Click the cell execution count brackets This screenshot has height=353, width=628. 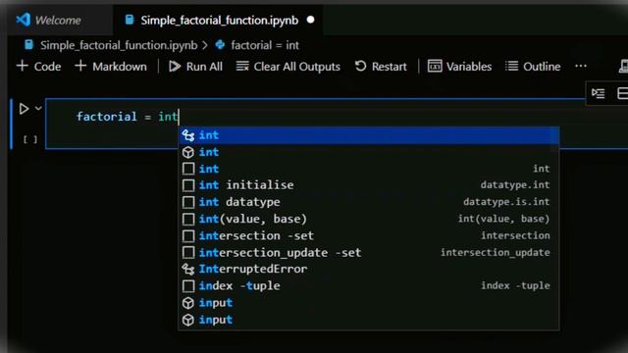[30, 139]
